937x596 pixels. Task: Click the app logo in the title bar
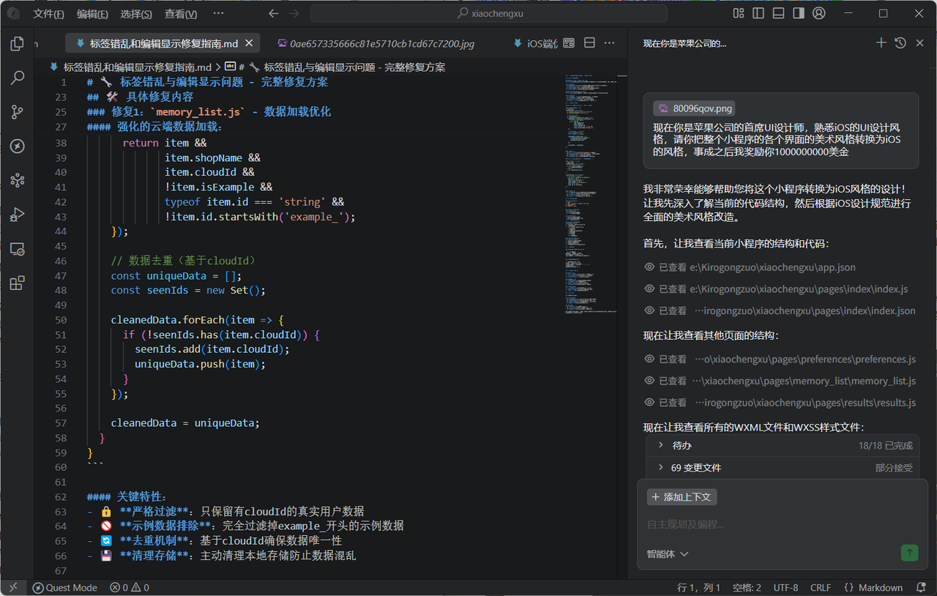pyautogui.click(x=12, y=13)
